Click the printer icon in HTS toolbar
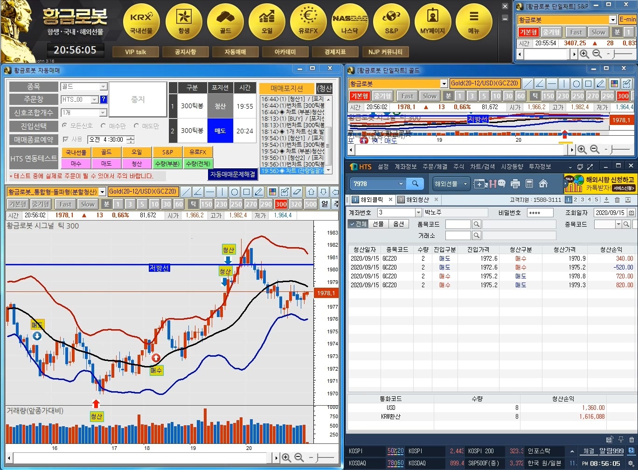Screen dimensions: 638x470 515,184
